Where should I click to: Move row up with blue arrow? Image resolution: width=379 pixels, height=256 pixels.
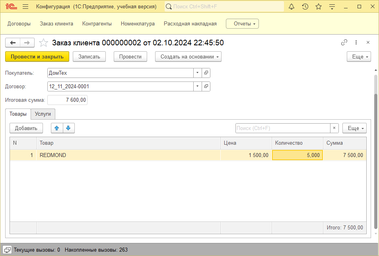(57, 128)
